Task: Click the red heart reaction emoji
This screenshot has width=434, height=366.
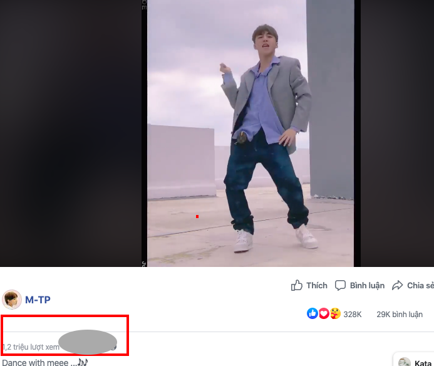Action: pos(324,313)
